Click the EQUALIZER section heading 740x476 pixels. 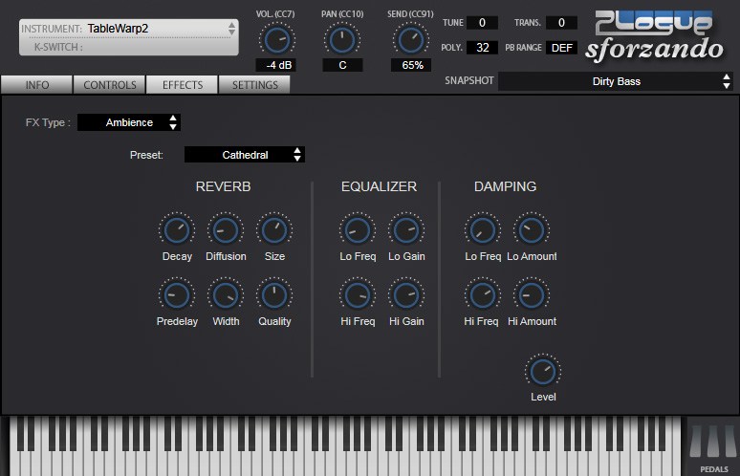point(379,186)
